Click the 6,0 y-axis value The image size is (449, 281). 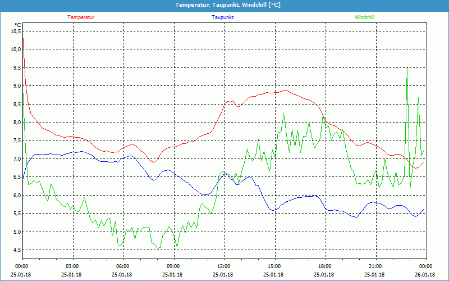click(17, 195)
